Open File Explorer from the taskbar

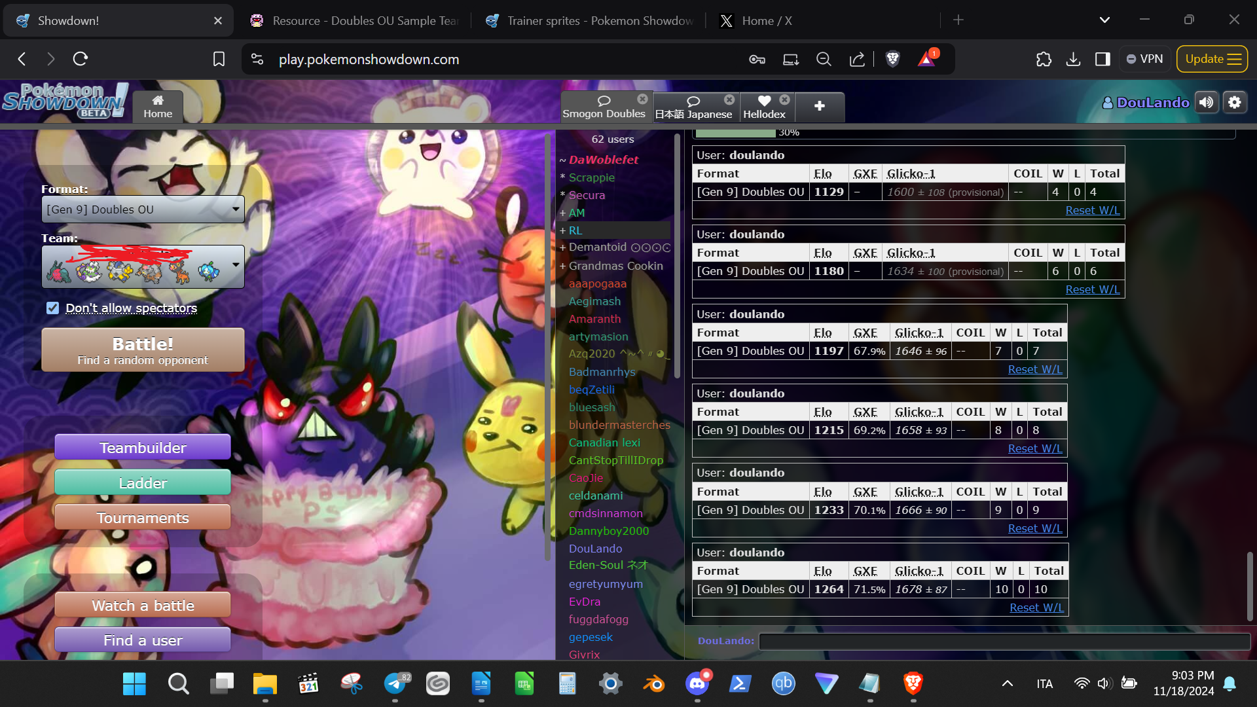coord(265,684)
